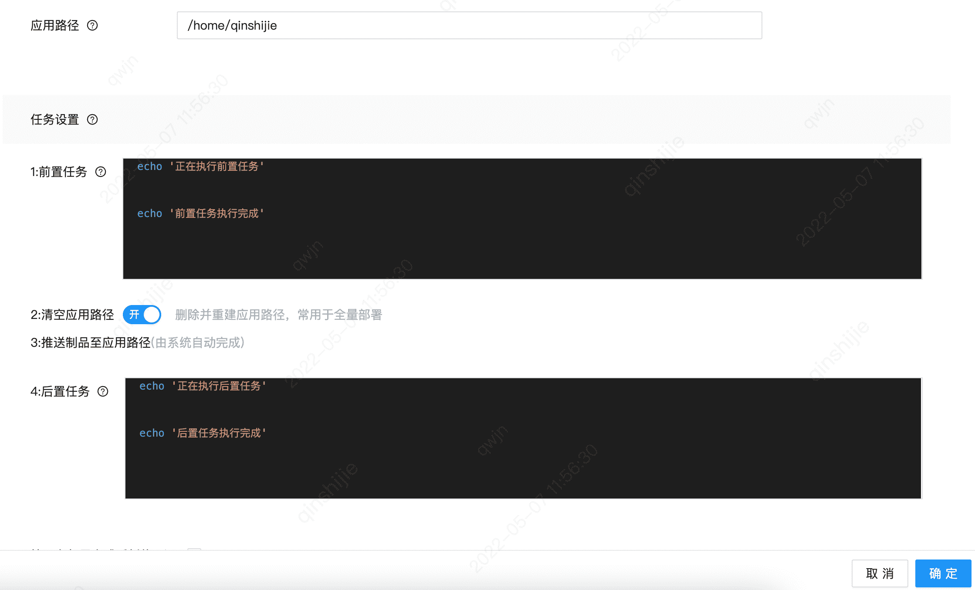975x590 pixels.
Task: Open the 前置任务 help tooltip icon
Action: (101, 173)
